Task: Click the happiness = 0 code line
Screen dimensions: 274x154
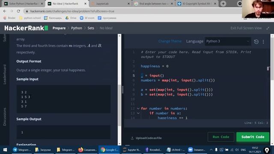Action: [x=155, y=66]
